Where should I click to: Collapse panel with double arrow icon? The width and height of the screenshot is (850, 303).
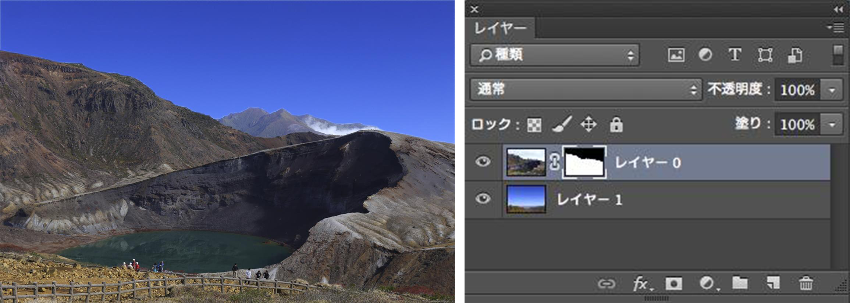pos(839,10)
